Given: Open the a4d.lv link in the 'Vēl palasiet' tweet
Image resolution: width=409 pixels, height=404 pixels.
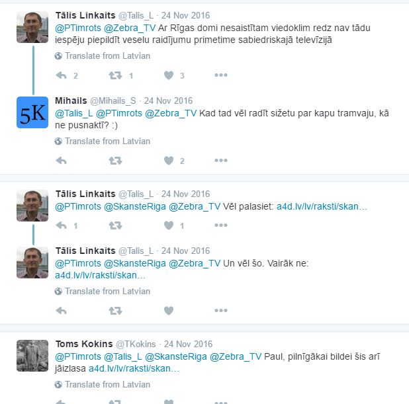Looking at the screenshot, I should [322, 206].
